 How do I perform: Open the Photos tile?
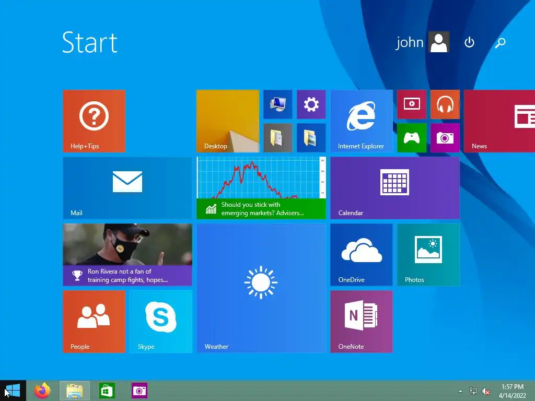click(x=428, y=254)
